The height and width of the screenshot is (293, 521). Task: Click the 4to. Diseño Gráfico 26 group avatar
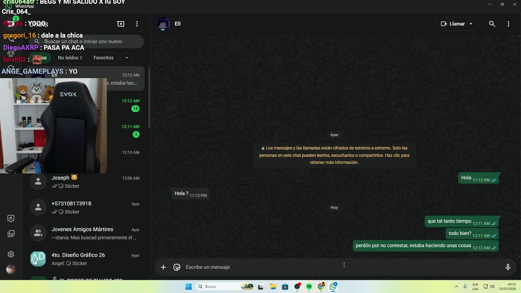[x=38, y=259]
